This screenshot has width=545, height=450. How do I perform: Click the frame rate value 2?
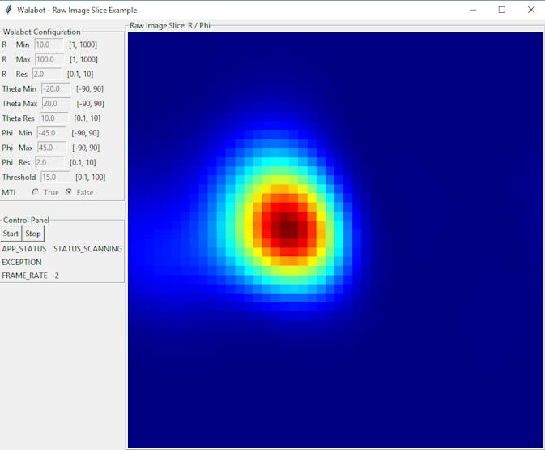click(x=57, y=276)
